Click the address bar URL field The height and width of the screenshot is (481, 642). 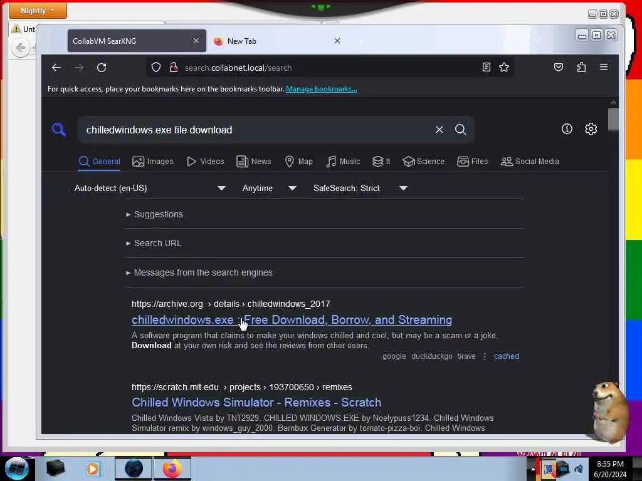[x=330, y=68]
